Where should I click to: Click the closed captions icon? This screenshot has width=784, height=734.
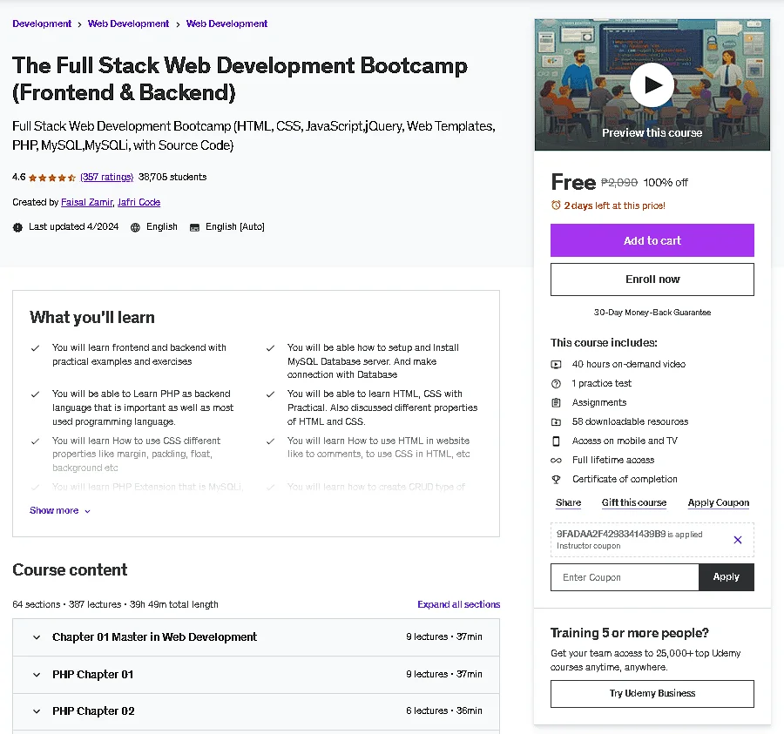(194, 227)
